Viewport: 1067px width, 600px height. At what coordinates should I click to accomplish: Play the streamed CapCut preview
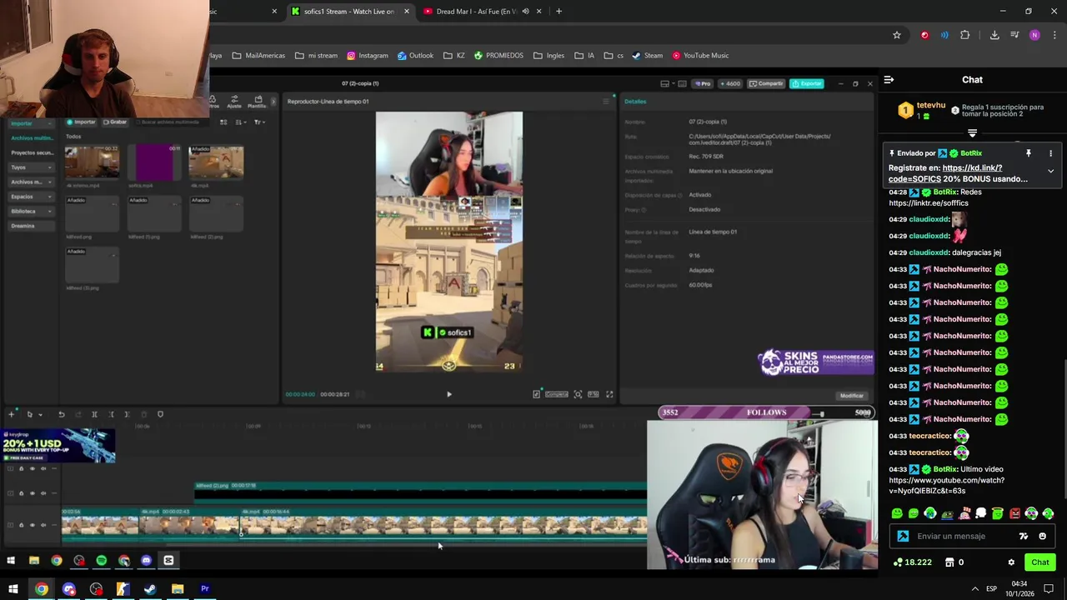pos(448,394)
